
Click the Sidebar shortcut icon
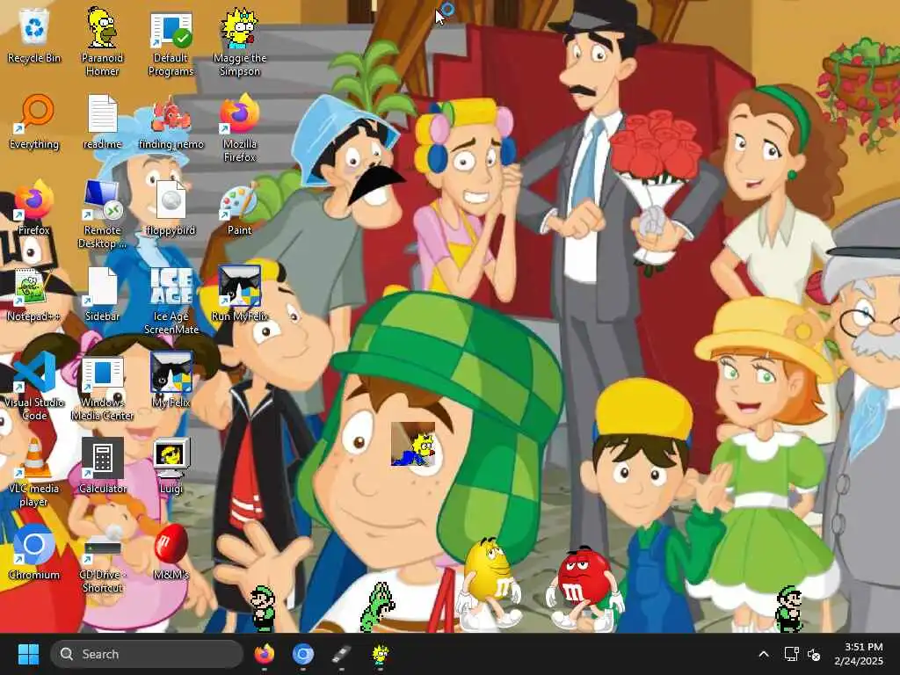pos(102,294)
